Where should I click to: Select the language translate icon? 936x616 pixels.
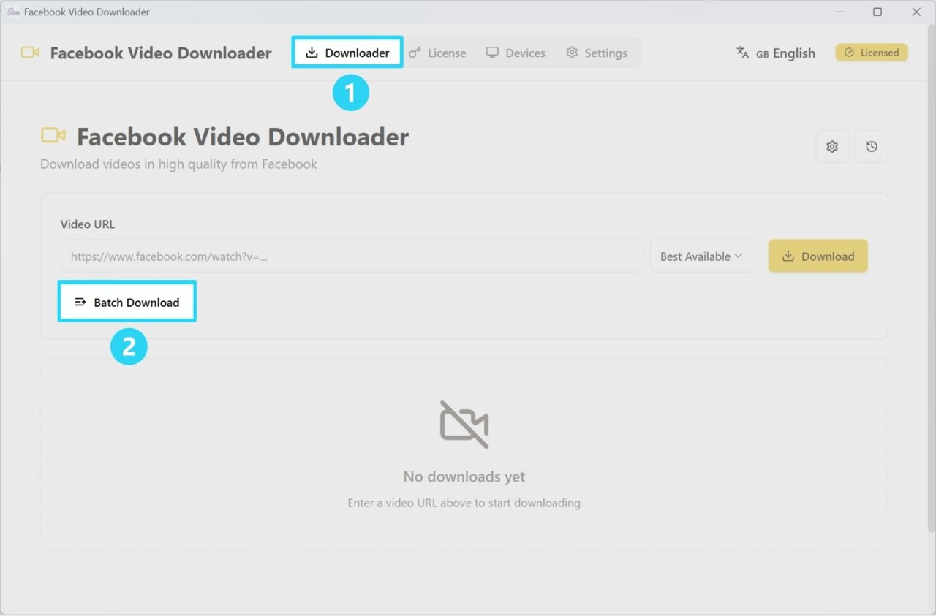tap(741, 52)
